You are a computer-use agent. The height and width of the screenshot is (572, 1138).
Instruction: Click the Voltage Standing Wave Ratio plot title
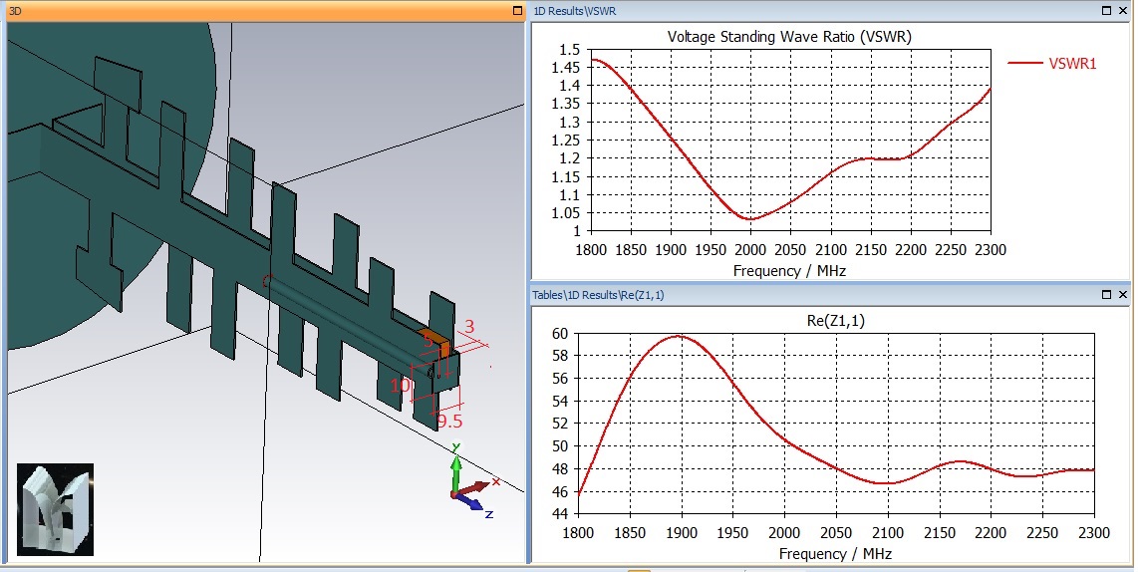click(789, 36)
